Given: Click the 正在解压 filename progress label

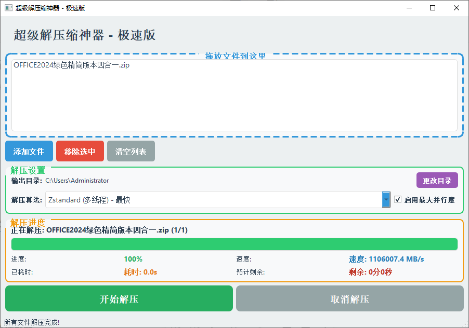Looking at the screenshot, I should pos(100,230).
